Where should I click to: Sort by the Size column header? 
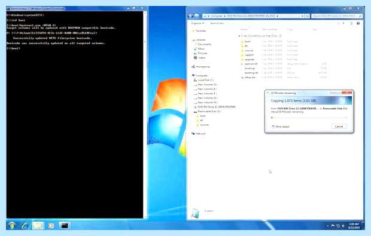click(315, 29)
